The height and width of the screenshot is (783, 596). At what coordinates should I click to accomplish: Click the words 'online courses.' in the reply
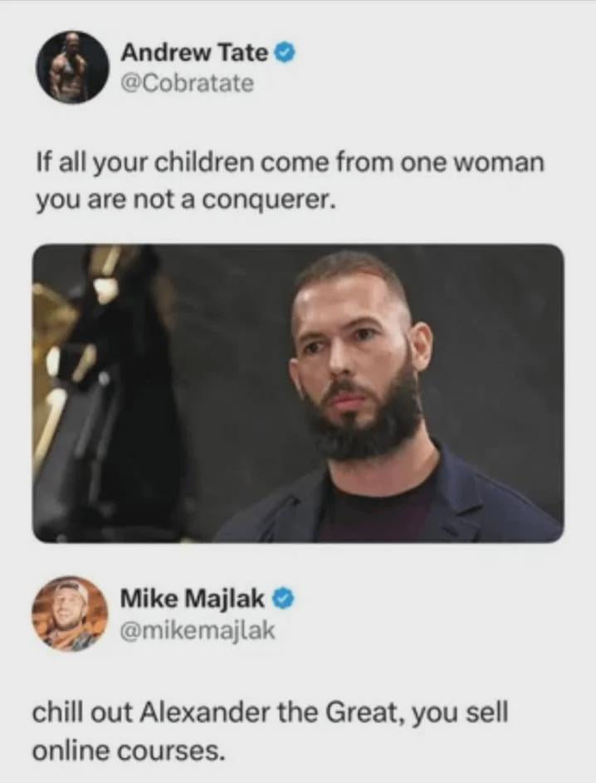(x=129, y=749)
